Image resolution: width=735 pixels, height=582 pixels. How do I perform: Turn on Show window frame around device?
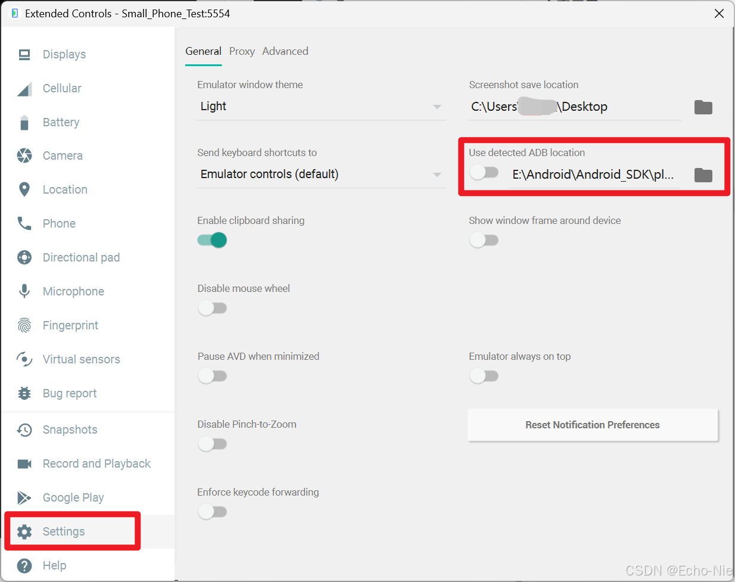pyautogui.click(x=484, y=240)
